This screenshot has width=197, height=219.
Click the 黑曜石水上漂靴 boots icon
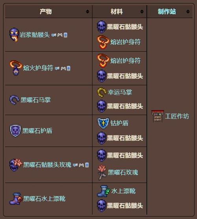16,198
